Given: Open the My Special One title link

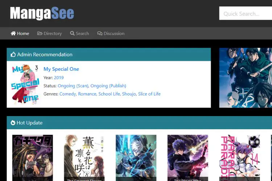Looking at the screenshot, I should point(61,69).
